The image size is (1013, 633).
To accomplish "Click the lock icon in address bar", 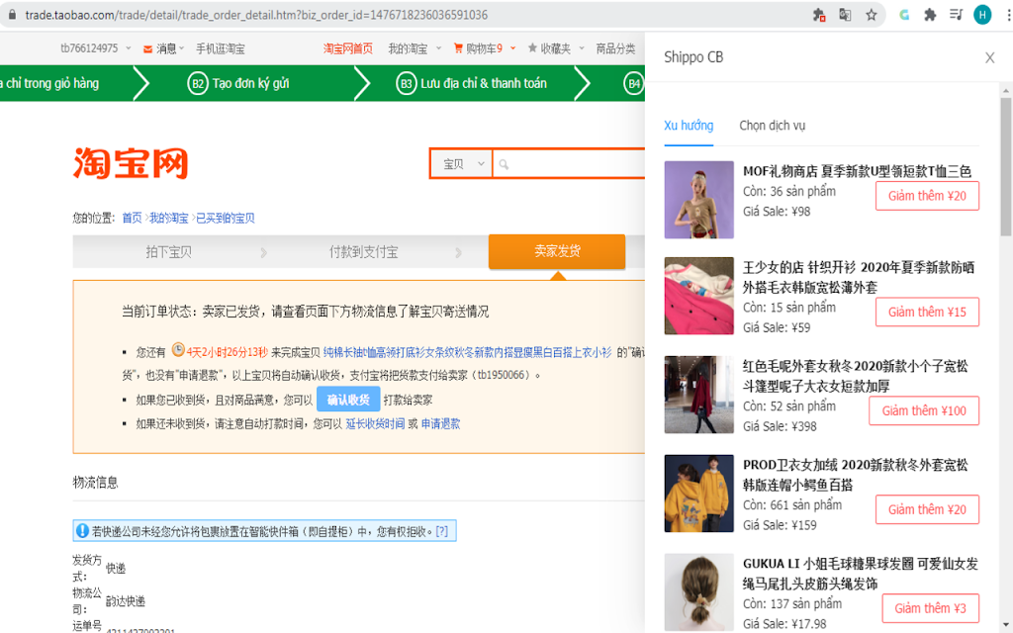I will (12, 14).
